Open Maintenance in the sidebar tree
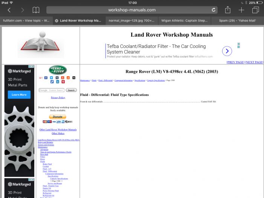Image resolution: width=264 pixels, height=198 pixels. [43, 147]
